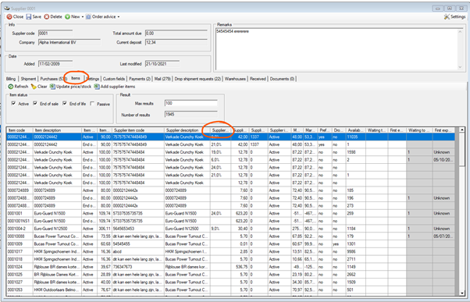Sort by Item description column header
Image resolution: width=470 pixels, height=302 pixels.
pos(57,130)
